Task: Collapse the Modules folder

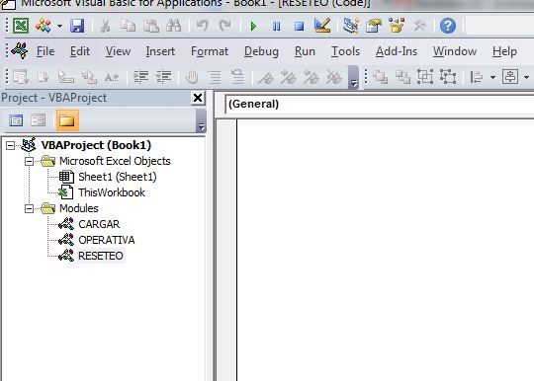Action: (x=30, y=208)
